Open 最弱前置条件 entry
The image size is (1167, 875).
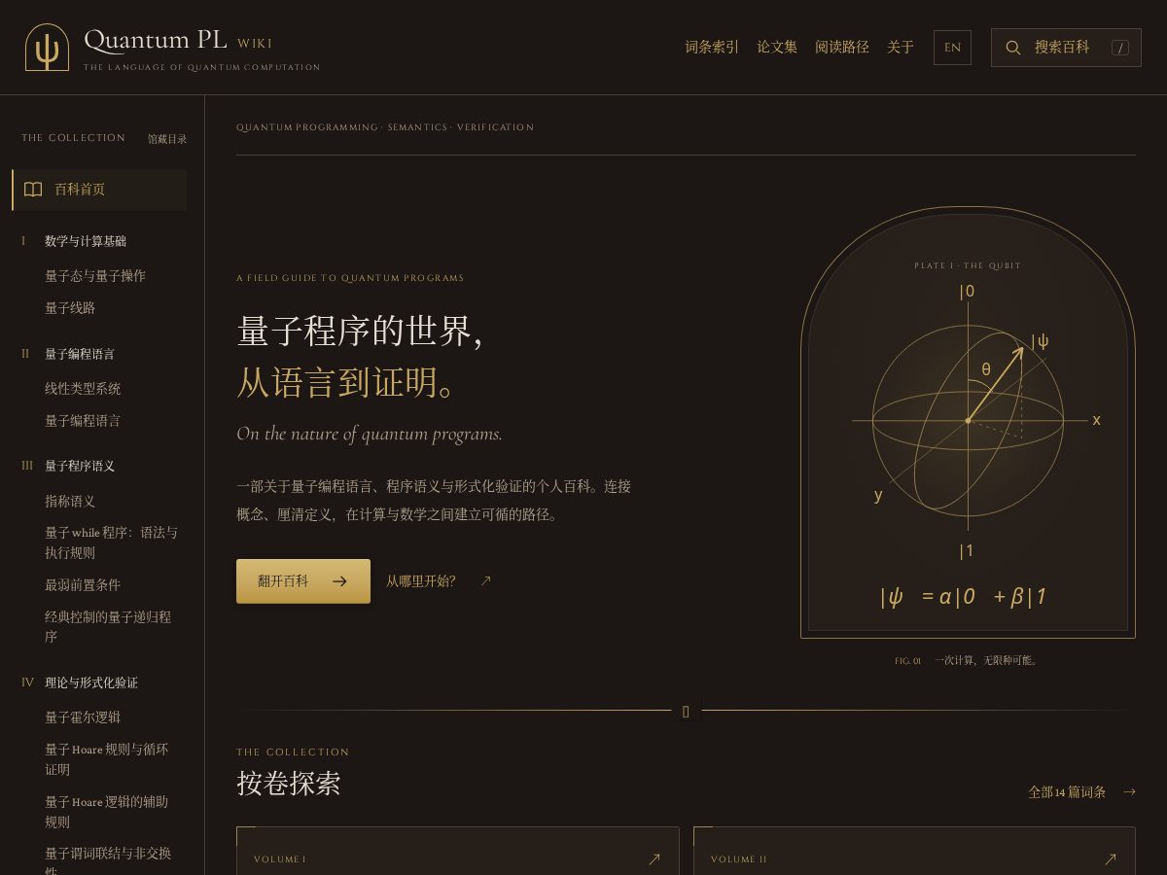[x=83, y=585]
